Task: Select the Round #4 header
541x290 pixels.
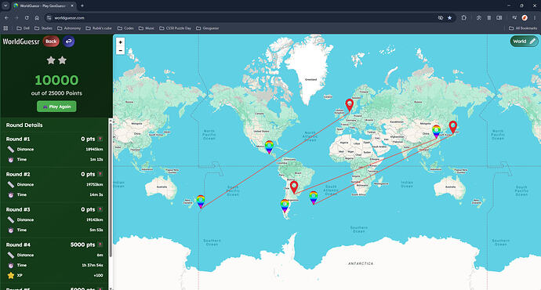Action: 18,245
